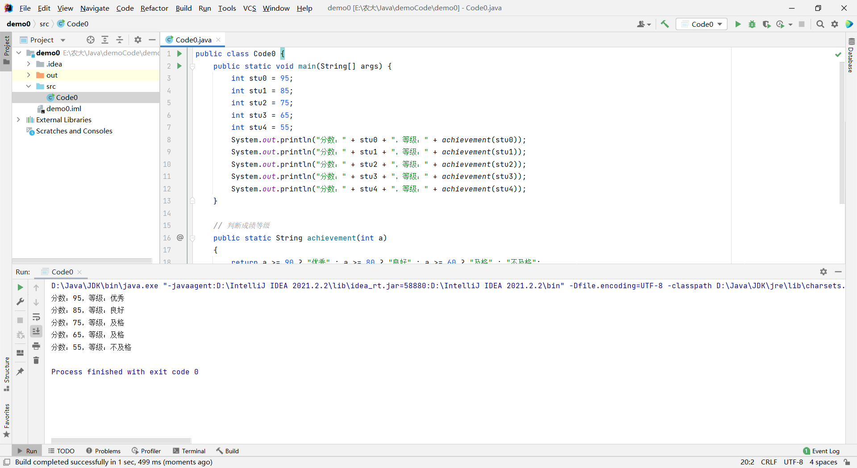Print console output using printer icon
The image size is (857, 468).
[36, 346]
